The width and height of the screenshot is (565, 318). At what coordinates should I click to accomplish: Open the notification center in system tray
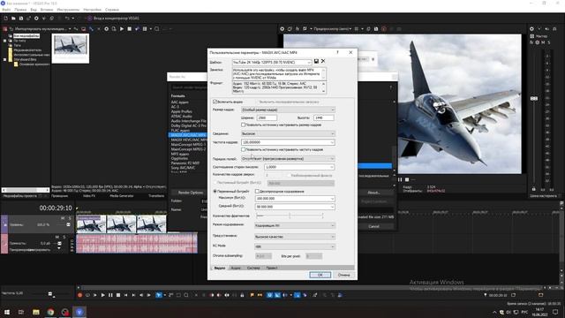(555, 312)
